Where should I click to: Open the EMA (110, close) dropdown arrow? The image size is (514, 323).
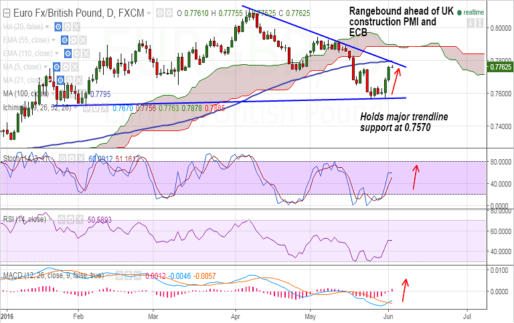[57, 53]
